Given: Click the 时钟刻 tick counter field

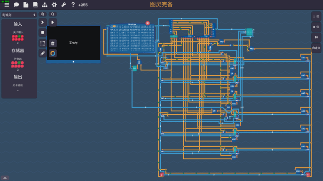Looking at the screenshot, I should click(19, 15).
